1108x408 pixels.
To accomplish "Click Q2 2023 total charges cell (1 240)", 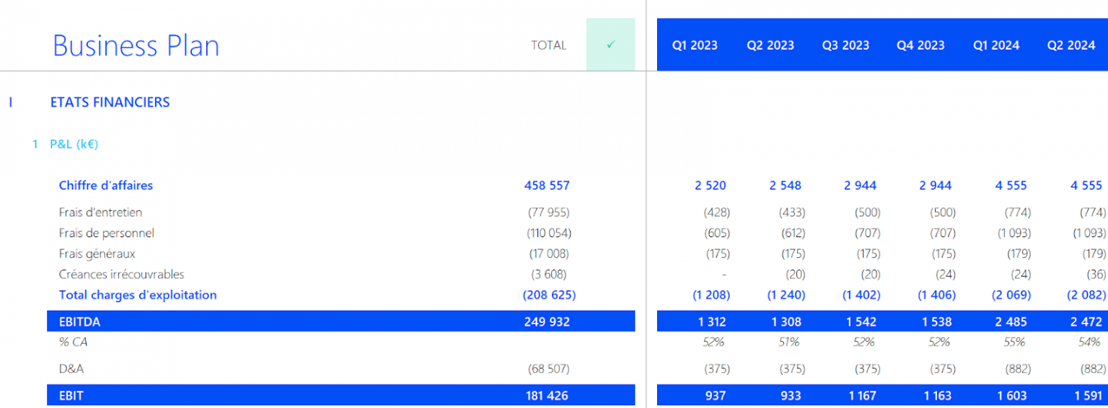I will (786, 295).
